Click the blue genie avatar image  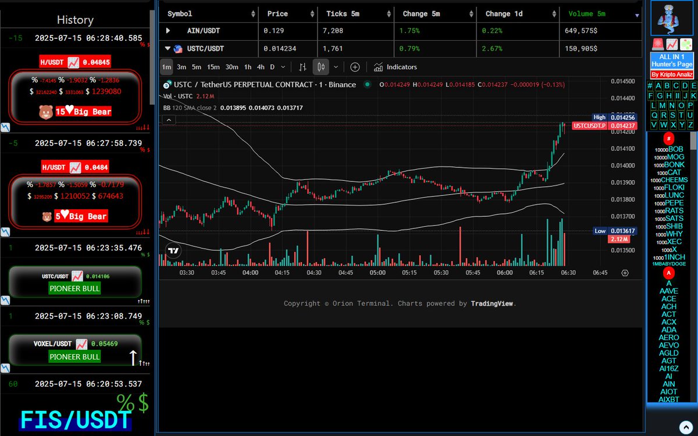(x=672, y=19)
